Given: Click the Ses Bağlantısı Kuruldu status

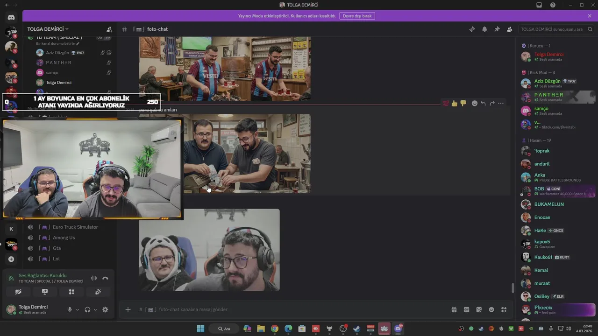Looking at the screenshot, I should point(43,275).
